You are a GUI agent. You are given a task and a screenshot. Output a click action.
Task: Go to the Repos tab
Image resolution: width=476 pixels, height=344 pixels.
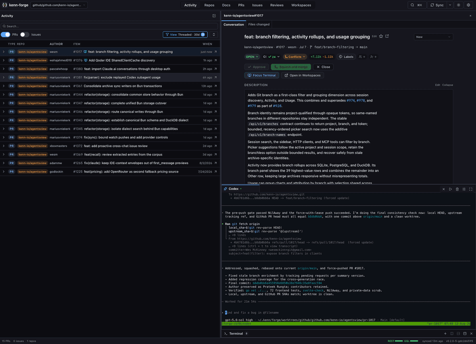point(209,5)
